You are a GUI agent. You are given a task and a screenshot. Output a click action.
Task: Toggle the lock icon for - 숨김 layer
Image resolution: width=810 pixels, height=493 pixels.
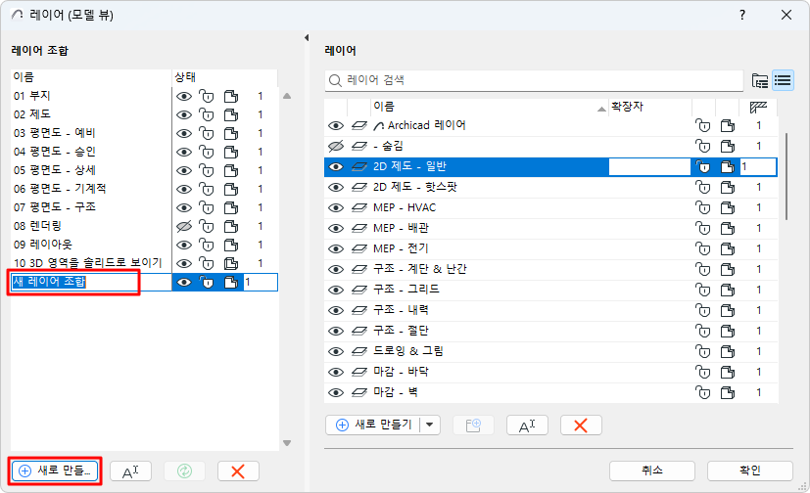click(702, 147)
